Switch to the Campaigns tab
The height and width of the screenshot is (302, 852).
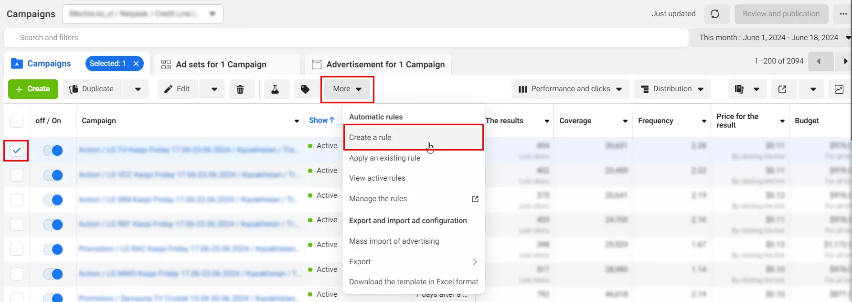pos(42,64)
